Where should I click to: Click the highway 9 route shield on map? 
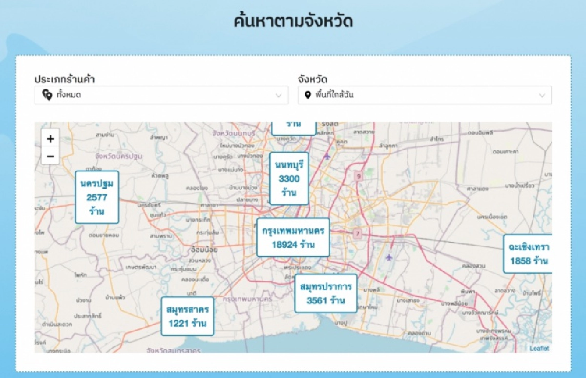tap(359, 177)
